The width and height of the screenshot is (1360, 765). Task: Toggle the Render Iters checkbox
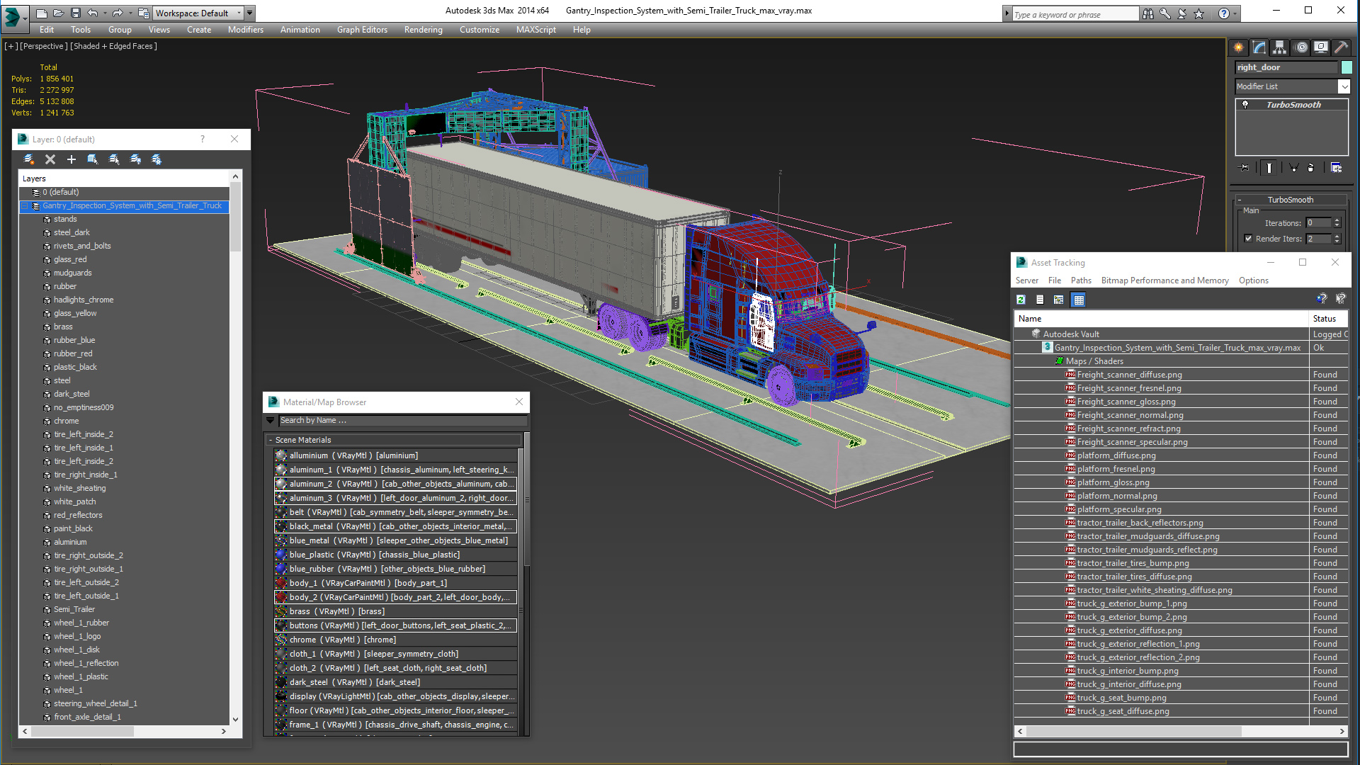click(1248, 239)
